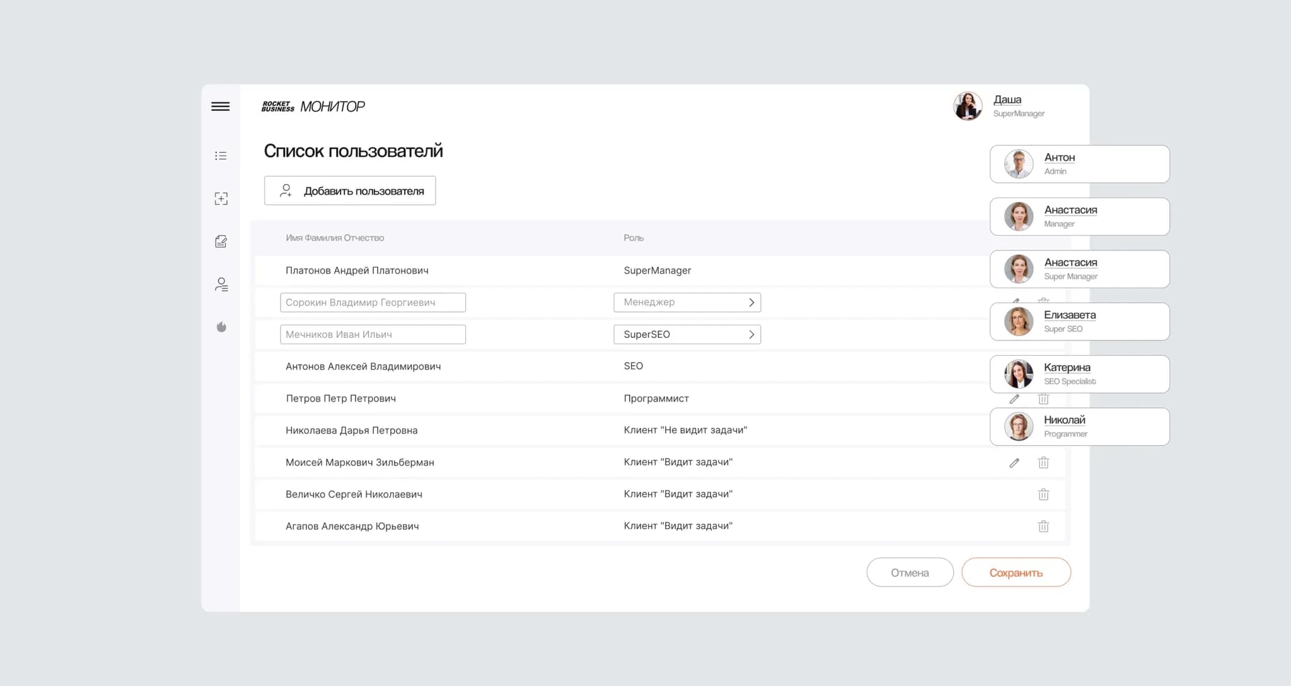Click the Добавить пользователя button
Screen dimensions: 1291x686
350,190
